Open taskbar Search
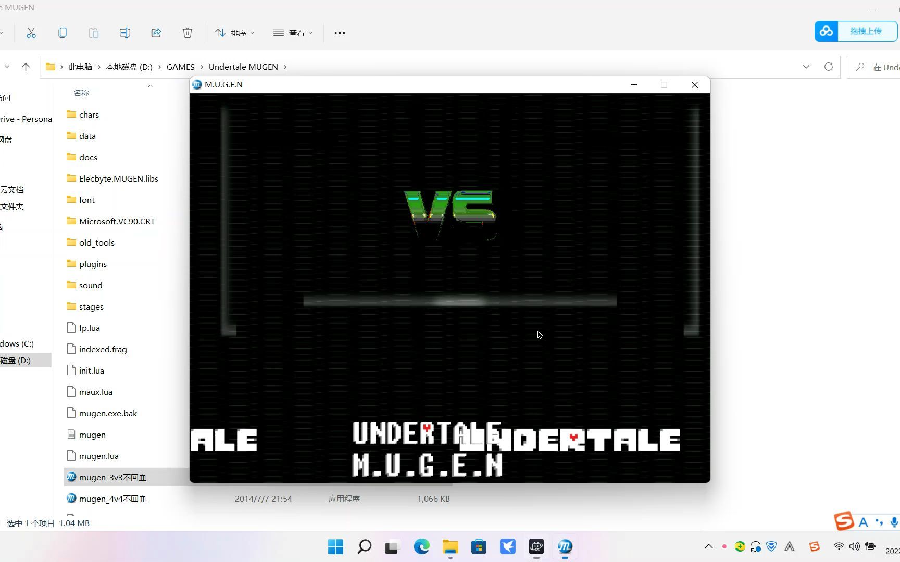The height and width of the screenshot is (562, 900). (365, 546)
